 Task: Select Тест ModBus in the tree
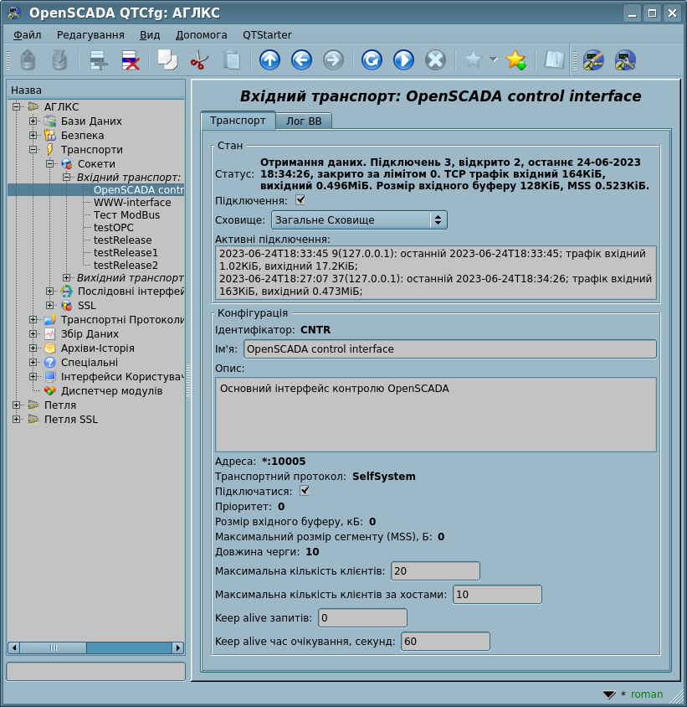[x=126, y=215]
